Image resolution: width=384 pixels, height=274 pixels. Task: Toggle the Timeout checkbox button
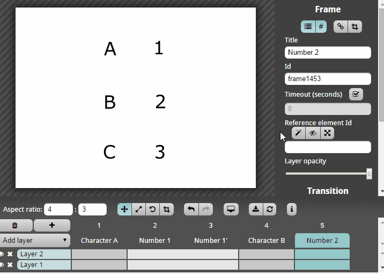pos(356,94)
